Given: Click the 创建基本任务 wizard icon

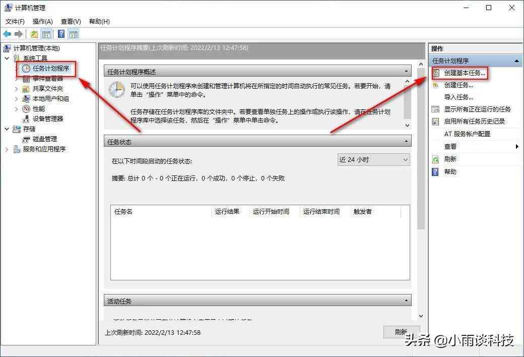Looking at the screenshot, I should pos(436,73).
